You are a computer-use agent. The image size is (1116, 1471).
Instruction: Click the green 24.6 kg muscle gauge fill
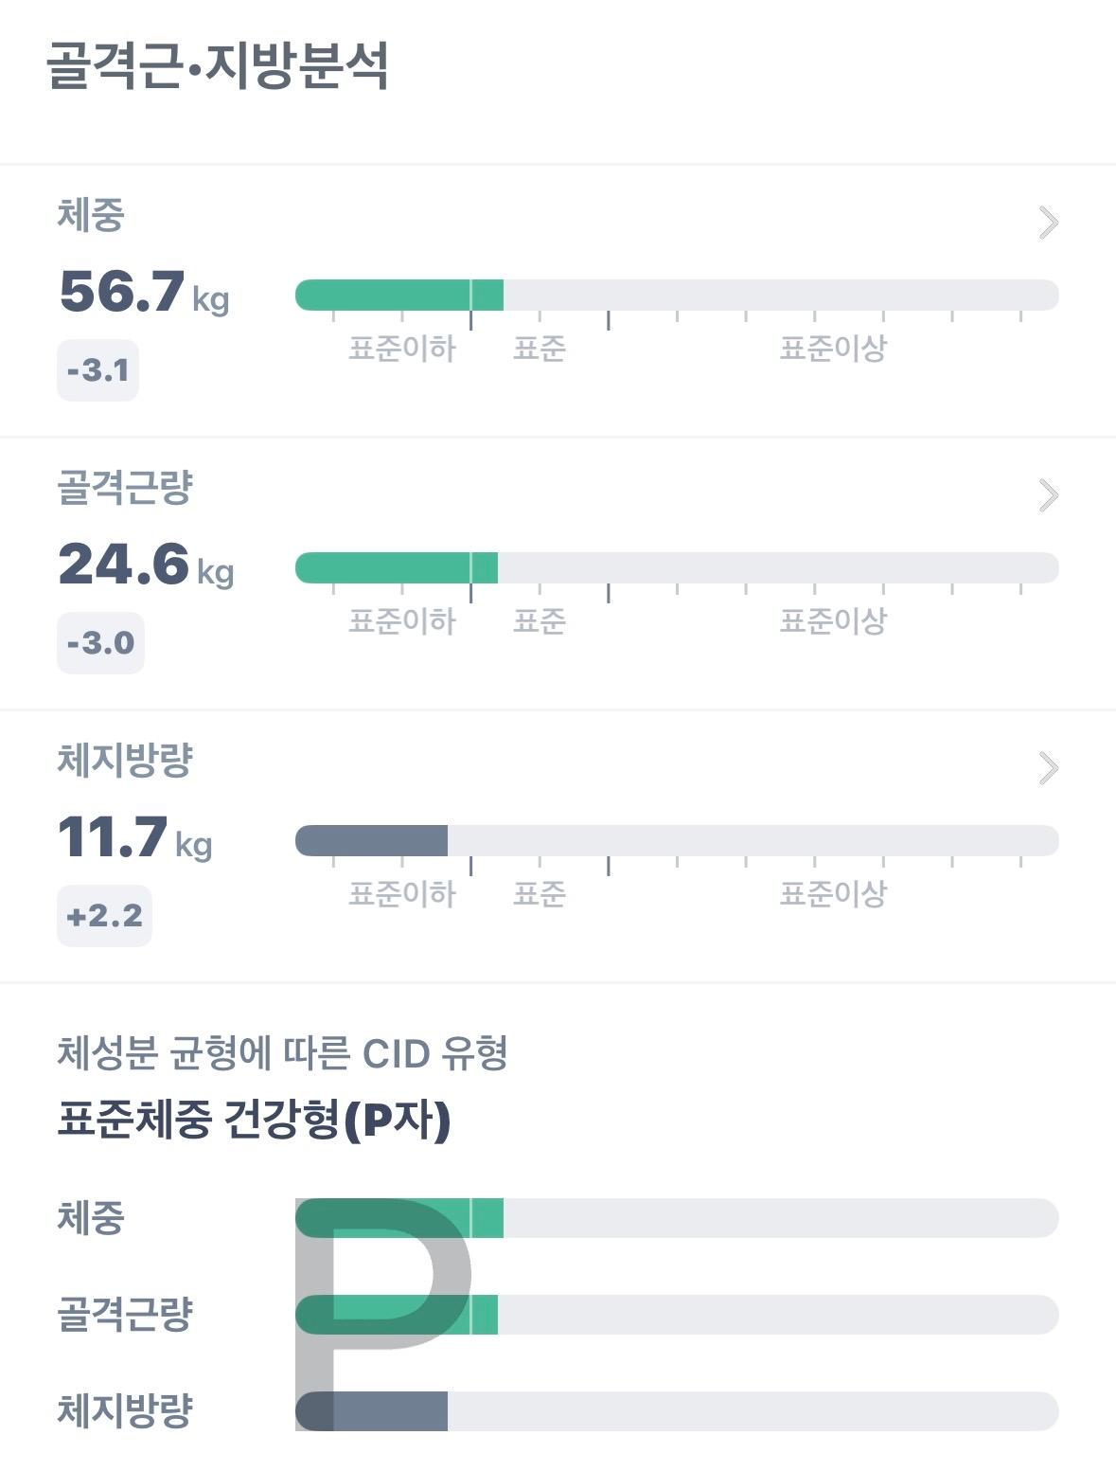[396, 568]
